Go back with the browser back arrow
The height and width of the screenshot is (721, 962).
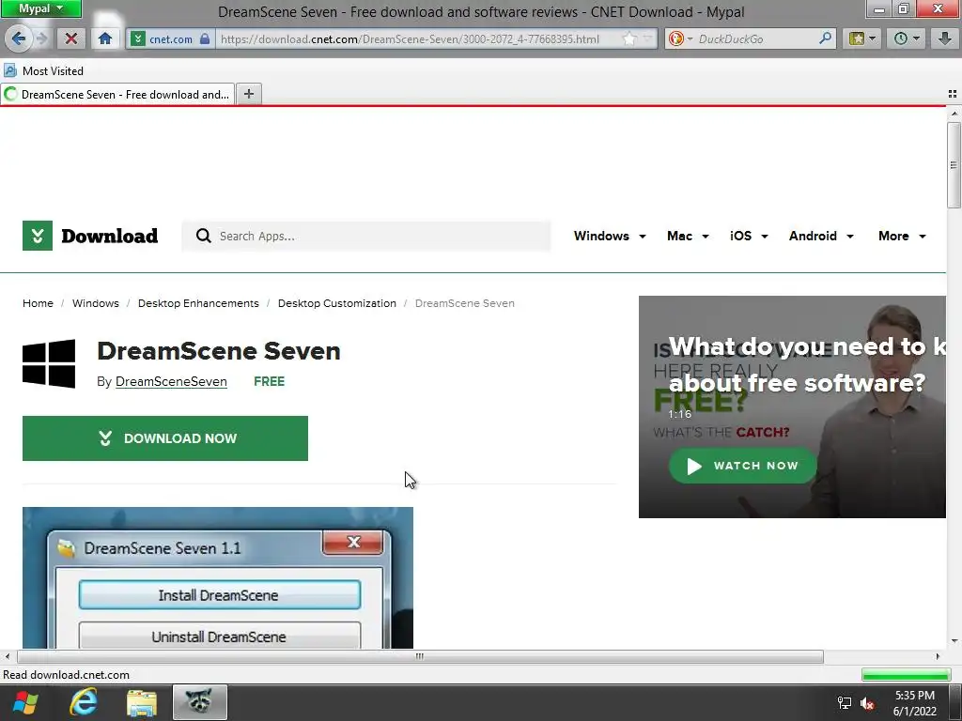[18, 38]
